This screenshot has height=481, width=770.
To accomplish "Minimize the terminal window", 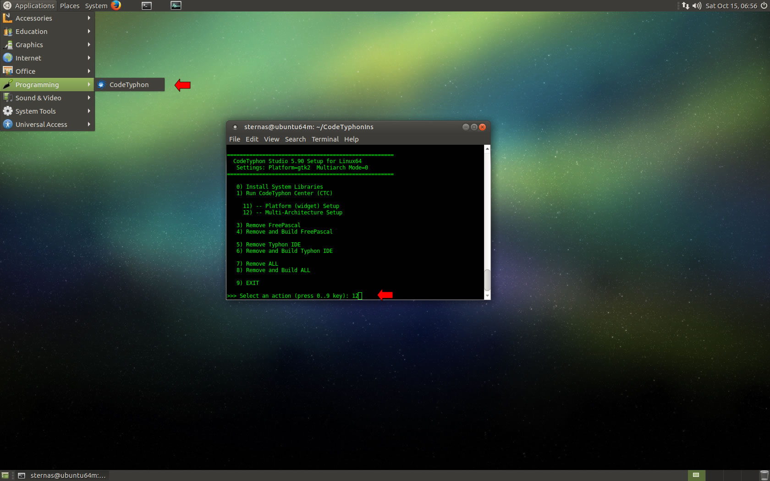I will [x=466, y=127].
